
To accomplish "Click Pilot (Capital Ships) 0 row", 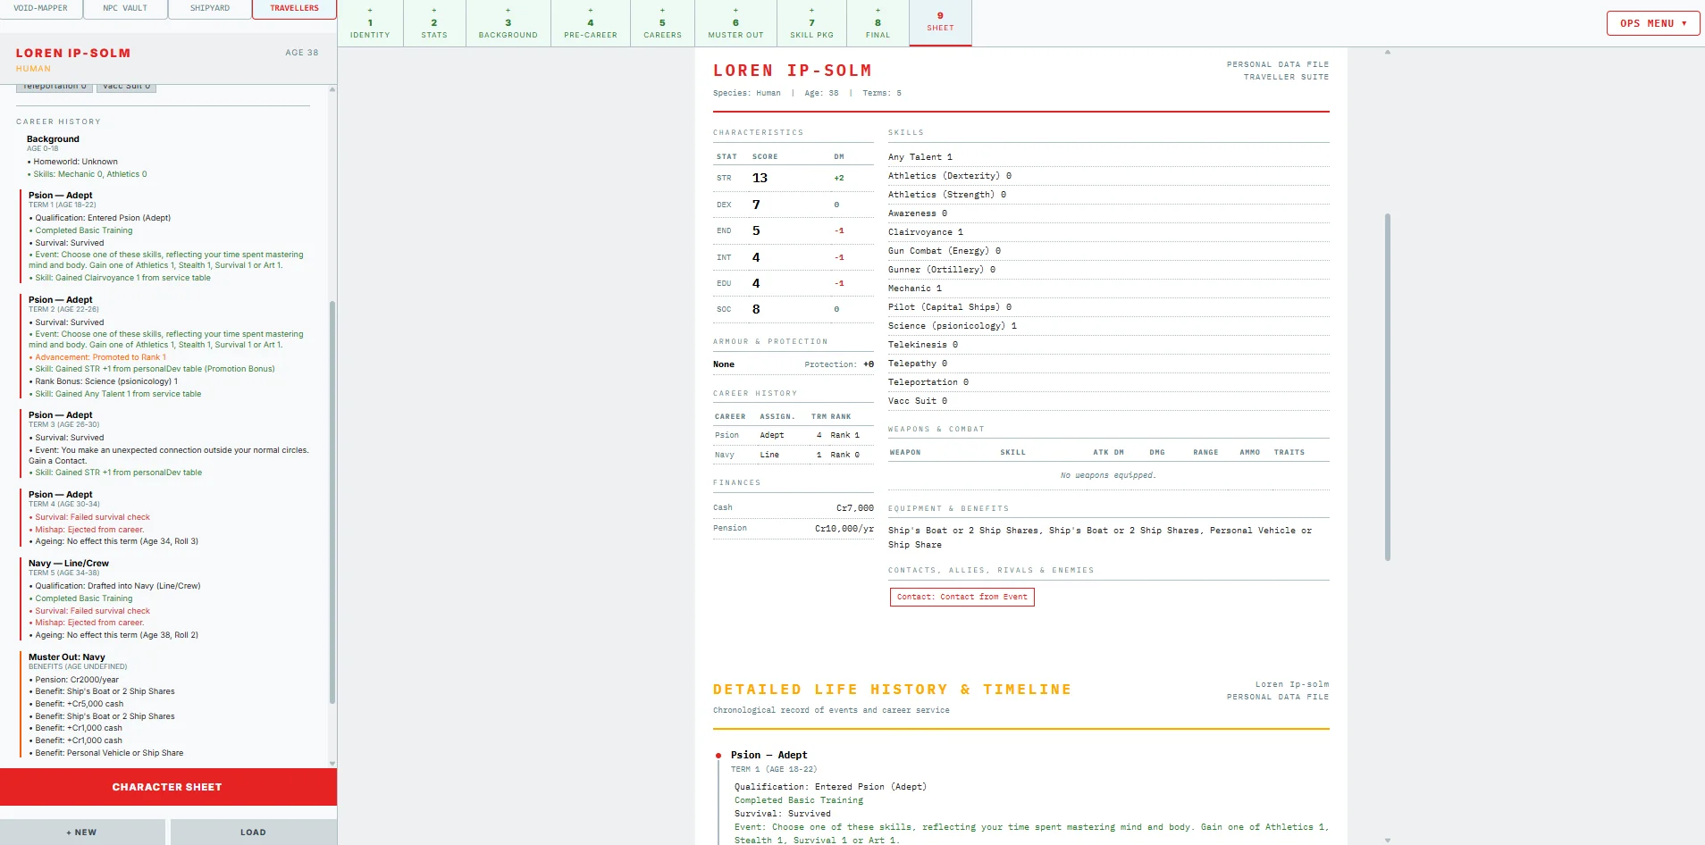I will (1108, 307).
